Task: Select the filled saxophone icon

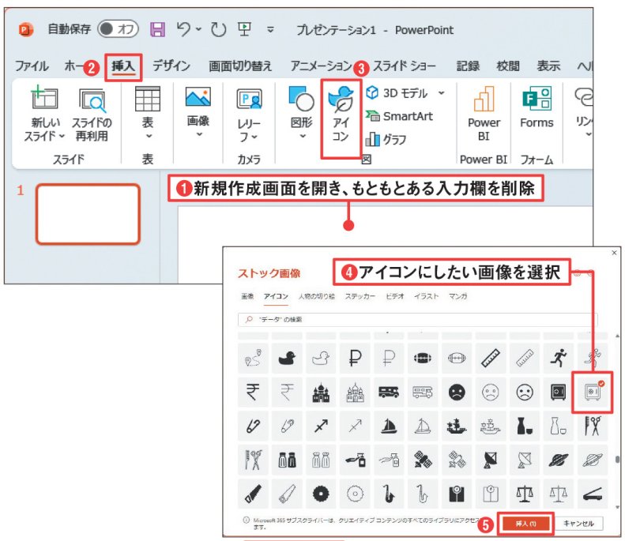Action: (389, 494)
